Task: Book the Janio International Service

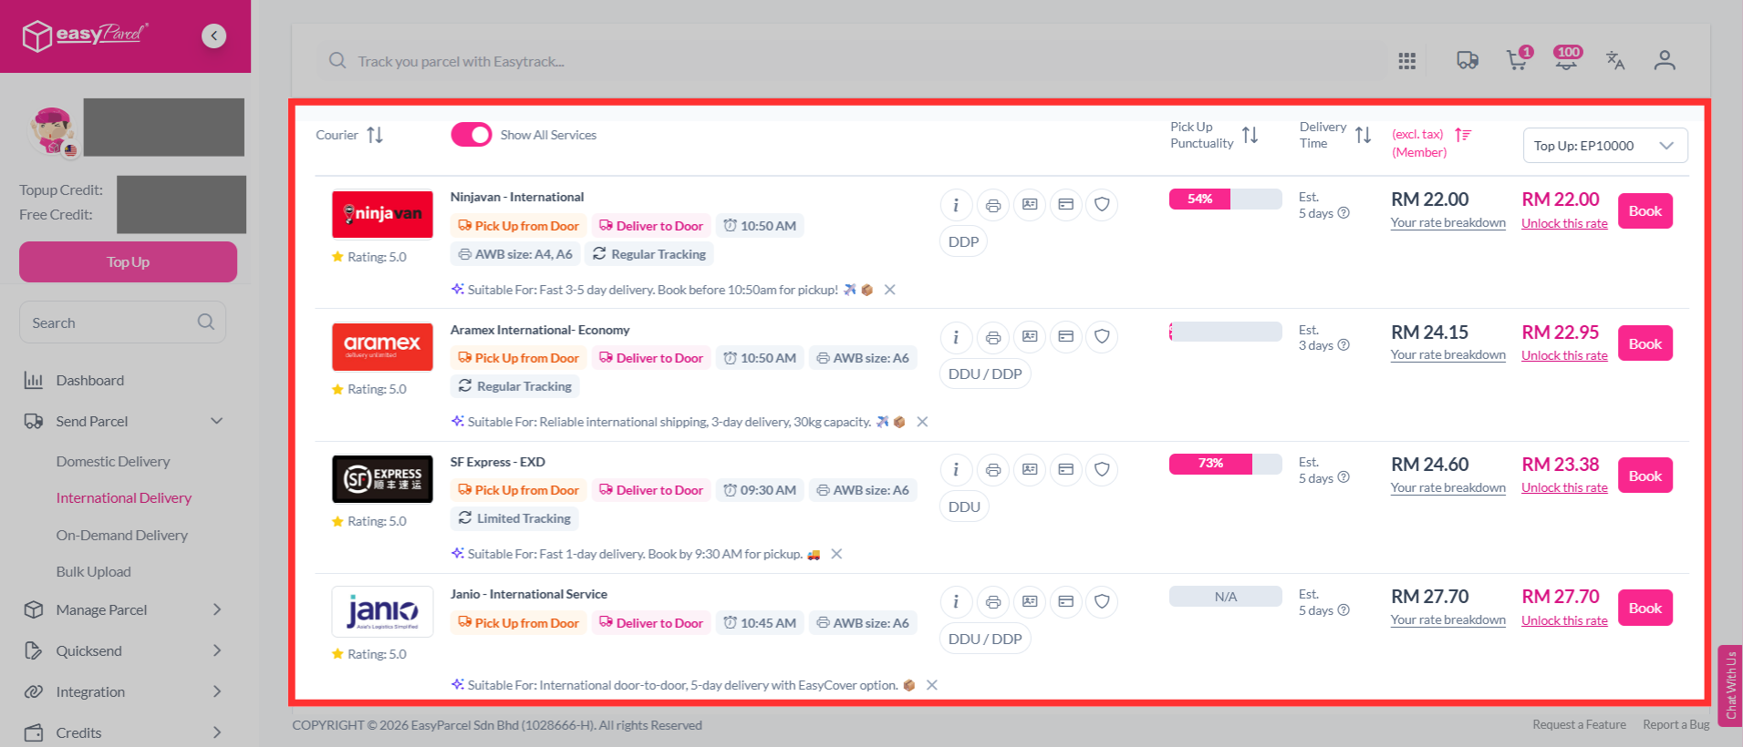Action: pos(1645,608)
